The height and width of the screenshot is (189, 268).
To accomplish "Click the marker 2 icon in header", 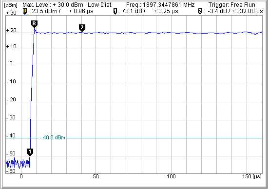I will click(200, 12).
